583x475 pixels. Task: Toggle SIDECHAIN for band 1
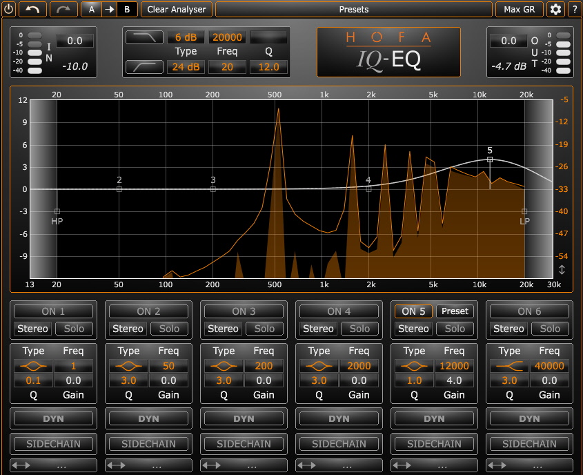point(53,444)
